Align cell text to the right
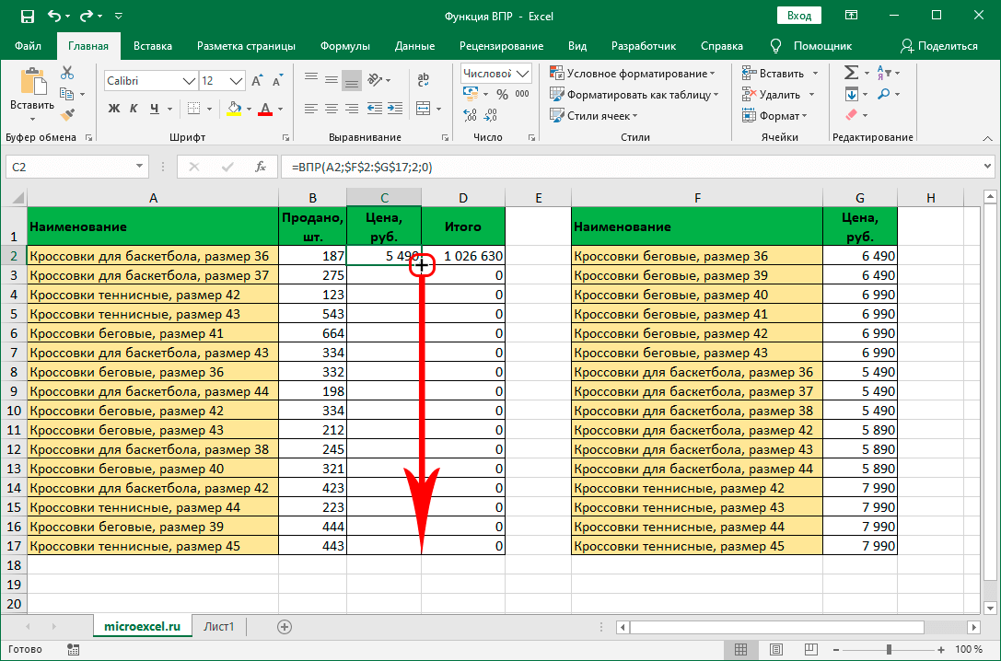Screen dimensions: 1001x661 (x=352, y=109)
